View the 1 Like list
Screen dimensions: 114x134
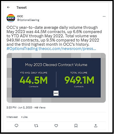pos(24,117)
